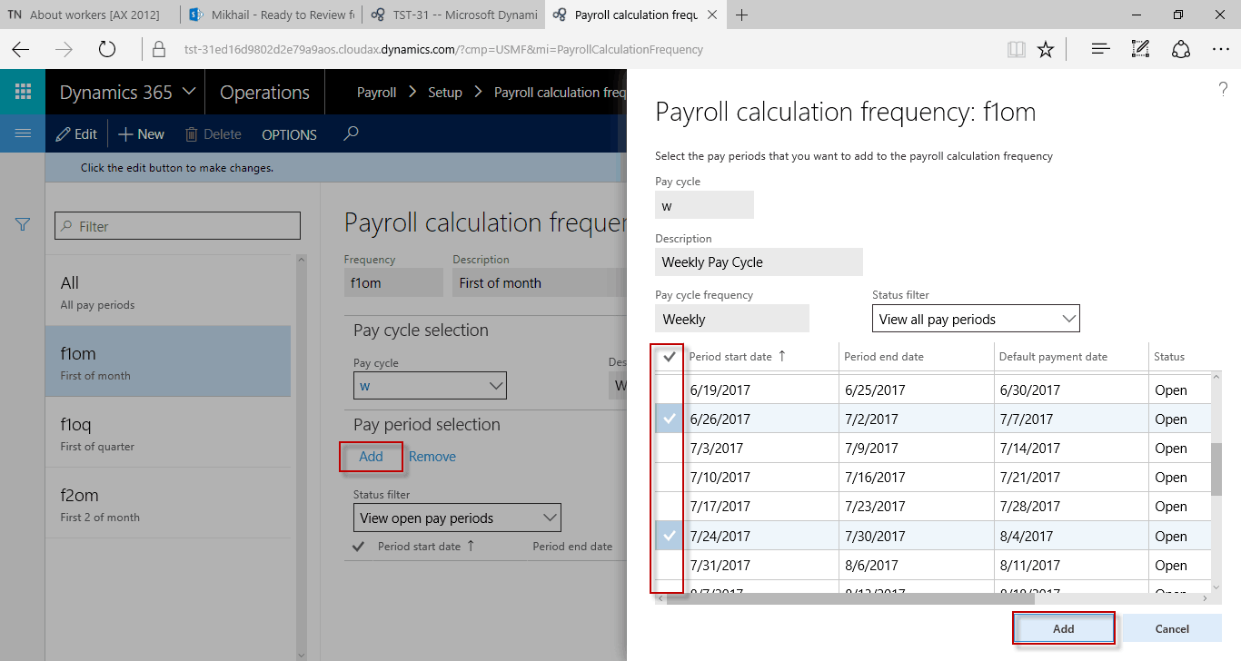Click Setup in the breadcrumb
This screenshot has width=1241, height=661.
pyautogui.click(x=445, y=93)
